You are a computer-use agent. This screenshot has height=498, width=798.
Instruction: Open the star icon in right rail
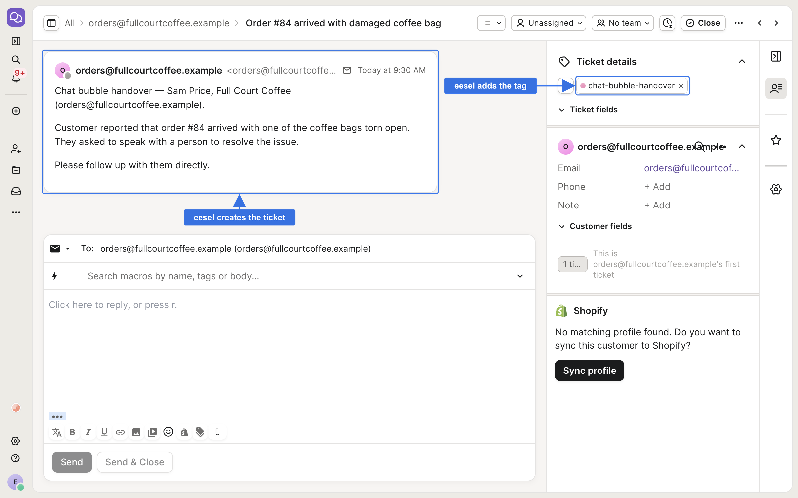(776, 140)
